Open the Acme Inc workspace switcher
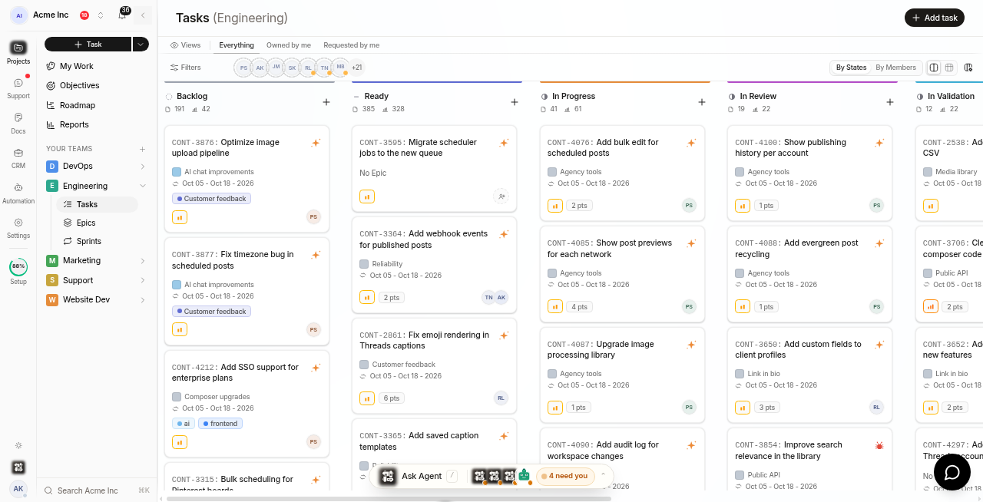Image resolution: width=983 pixels, height=502 pixels. (x=58, y=15)
